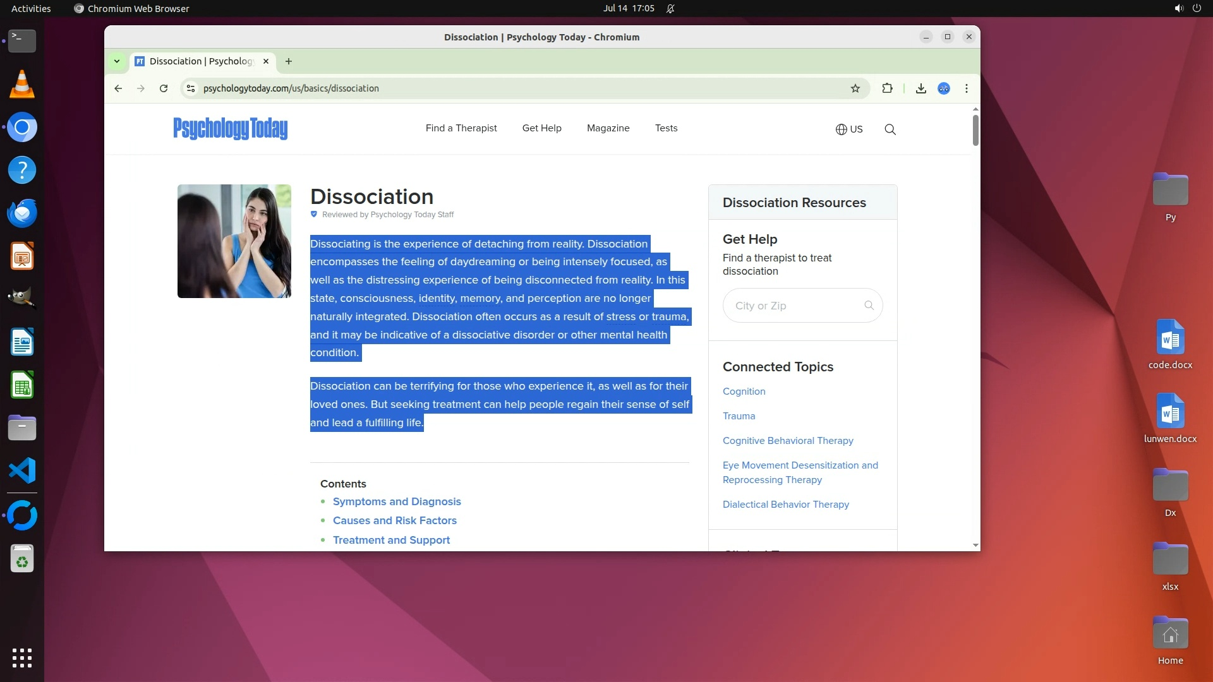Expand the tab search chevron
The height and width of the screenshot is (682, 1213).
[x=117, y=61]
